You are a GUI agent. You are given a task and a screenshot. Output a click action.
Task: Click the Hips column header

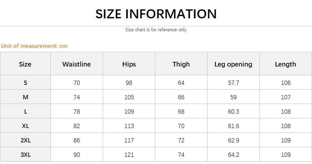coord(129,64)
